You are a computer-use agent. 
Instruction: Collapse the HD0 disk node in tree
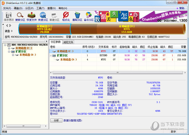click(5, 45)
